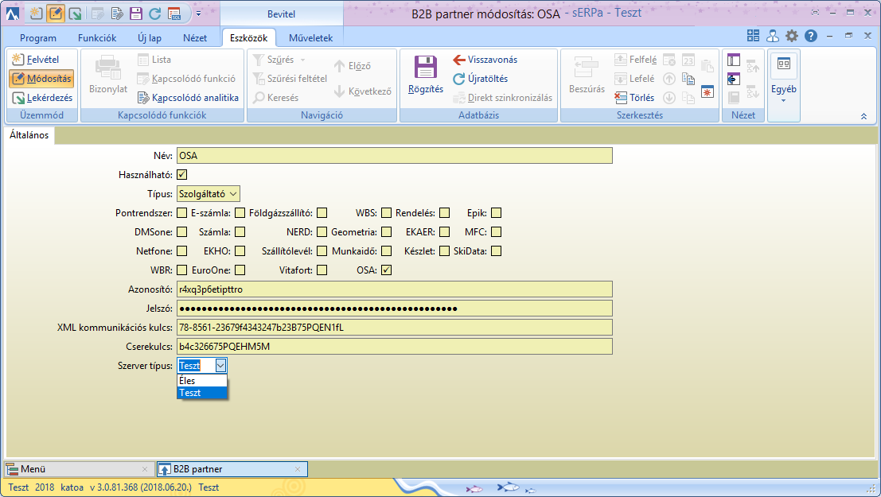The height and width of the screenshot is (497, 881).
Task: Click into the Jelszó password field
Action: coord(395,309)
